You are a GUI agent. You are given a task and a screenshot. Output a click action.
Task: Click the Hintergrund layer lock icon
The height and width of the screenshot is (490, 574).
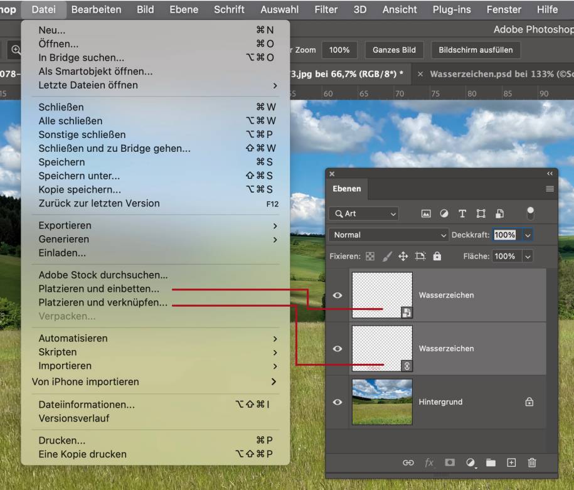point(529,402)
